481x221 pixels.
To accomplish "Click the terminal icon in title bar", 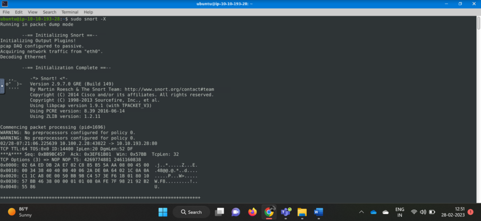I will click(5, 4).
